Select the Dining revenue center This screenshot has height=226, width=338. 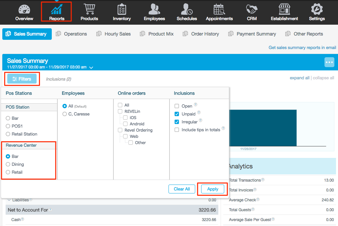(x=8, y=164)
